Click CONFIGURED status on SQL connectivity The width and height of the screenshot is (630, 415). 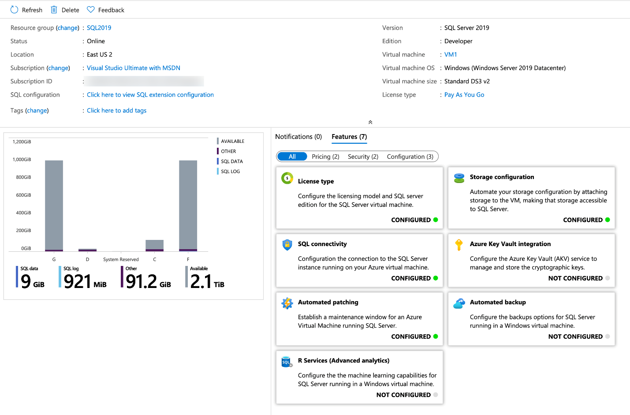[411, 278]
